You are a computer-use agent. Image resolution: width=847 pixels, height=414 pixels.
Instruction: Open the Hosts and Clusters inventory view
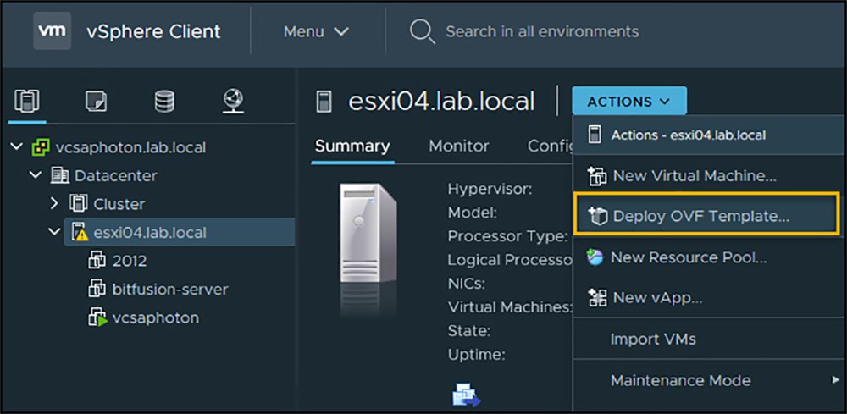26,102
